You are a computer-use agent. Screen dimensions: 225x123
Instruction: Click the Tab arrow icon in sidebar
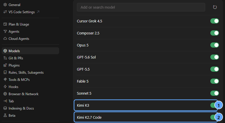click(5, 101)
